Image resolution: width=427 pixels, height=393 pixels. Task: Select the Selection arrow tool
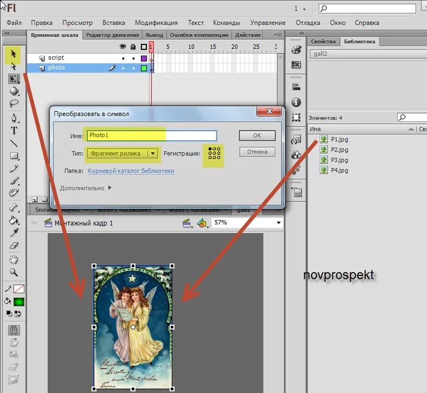[13, 54]
